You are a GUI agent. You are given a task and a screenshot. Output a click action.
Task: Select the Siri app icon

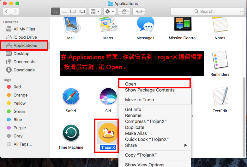click(108, 97)
